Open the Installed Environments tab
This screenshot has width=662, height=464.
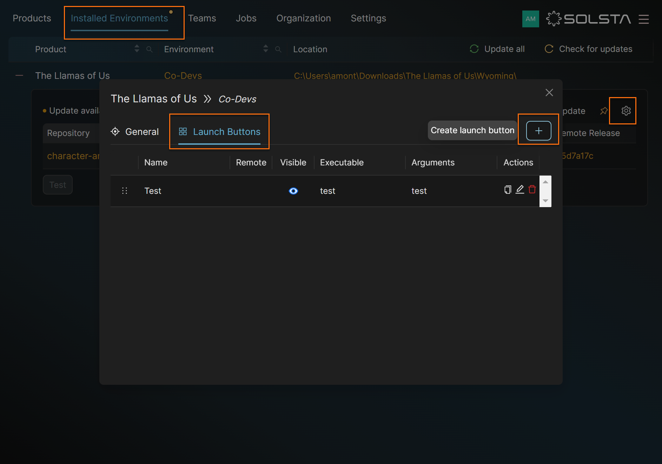coord(119,18)
